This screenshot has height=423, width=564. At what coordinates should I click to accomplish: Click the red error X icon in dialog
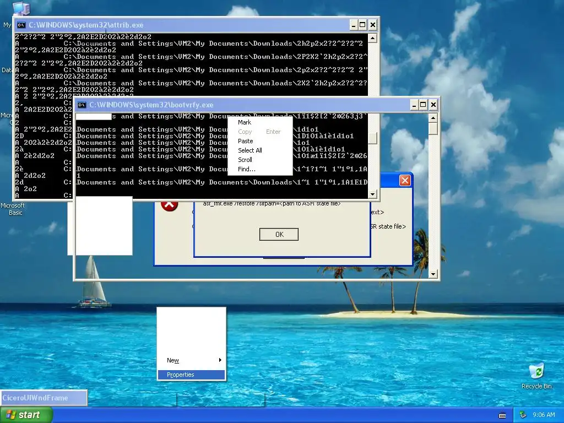tap(170, 205)
